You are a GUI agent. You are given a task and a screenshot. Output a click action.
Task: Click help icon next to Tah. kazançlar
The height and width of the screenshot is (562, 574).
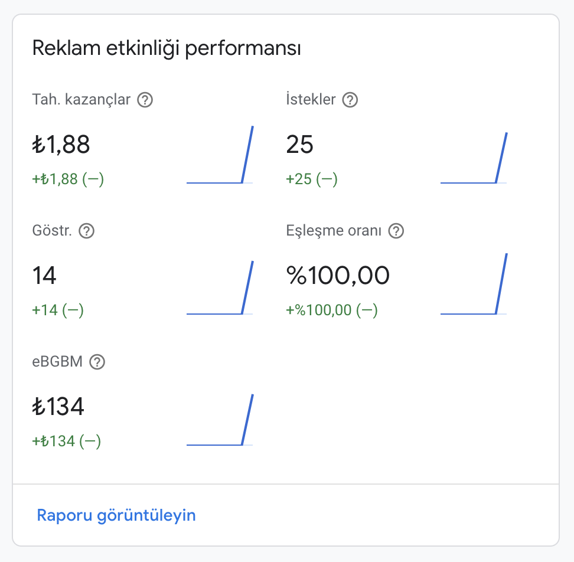(x=145, y=100)
